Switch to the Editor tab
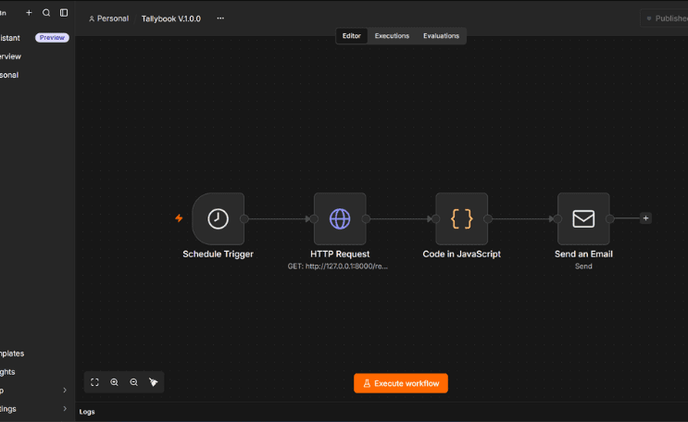 (352, 36)
